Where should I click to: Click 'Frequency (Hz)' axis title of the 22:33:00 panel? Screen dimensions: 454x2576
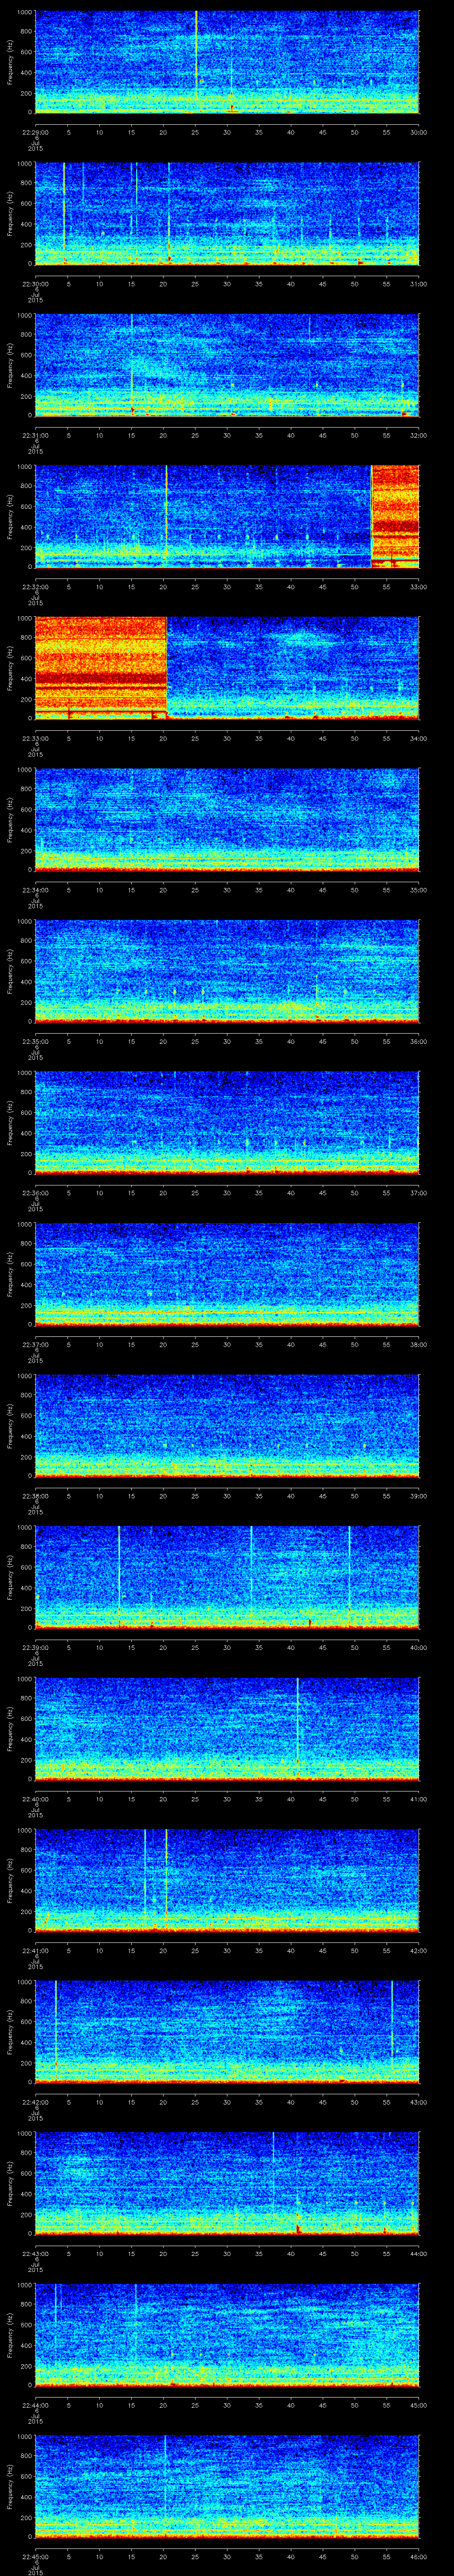[x=10, y=668]
